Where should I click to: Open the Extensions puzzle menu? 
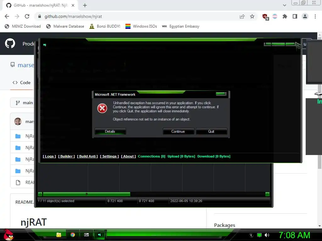pos(285,16)
